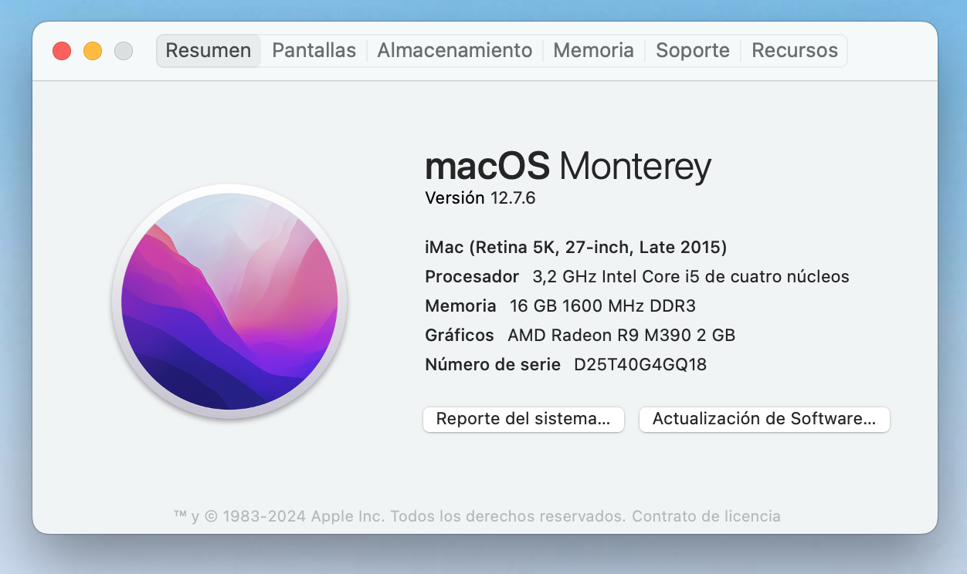Viewport: 967px width, 574px height.
Task: Click the 16 GB 1600 MHz DDR3 memory line
Action: pos(602,306)
